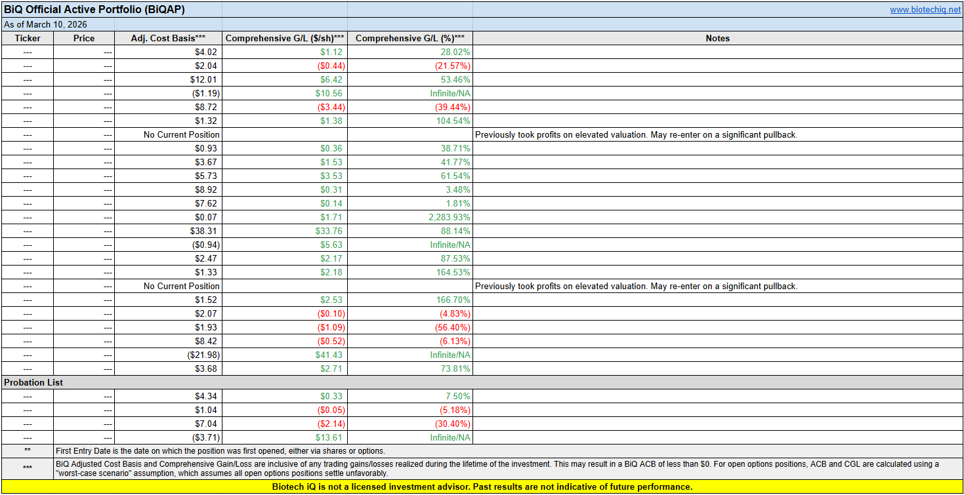This screenshot has width=964, height=495.
Task: Click the Comprehensive G/L (%) header
Action: pos(409,38)
